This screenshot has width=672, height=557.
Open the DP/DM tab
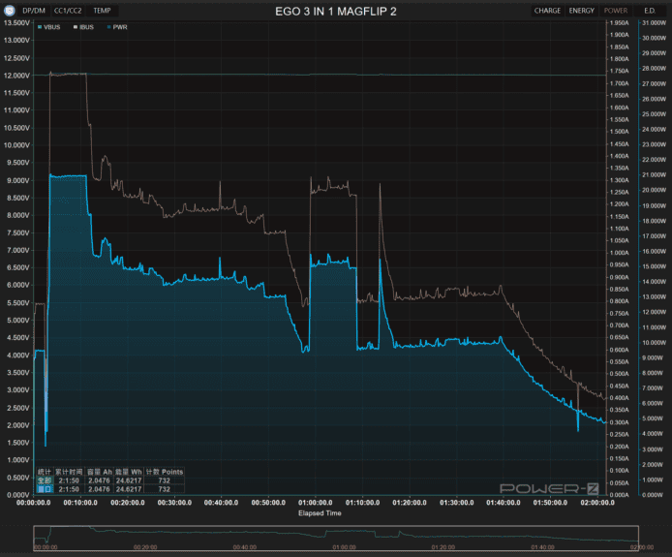click(34, 11)
